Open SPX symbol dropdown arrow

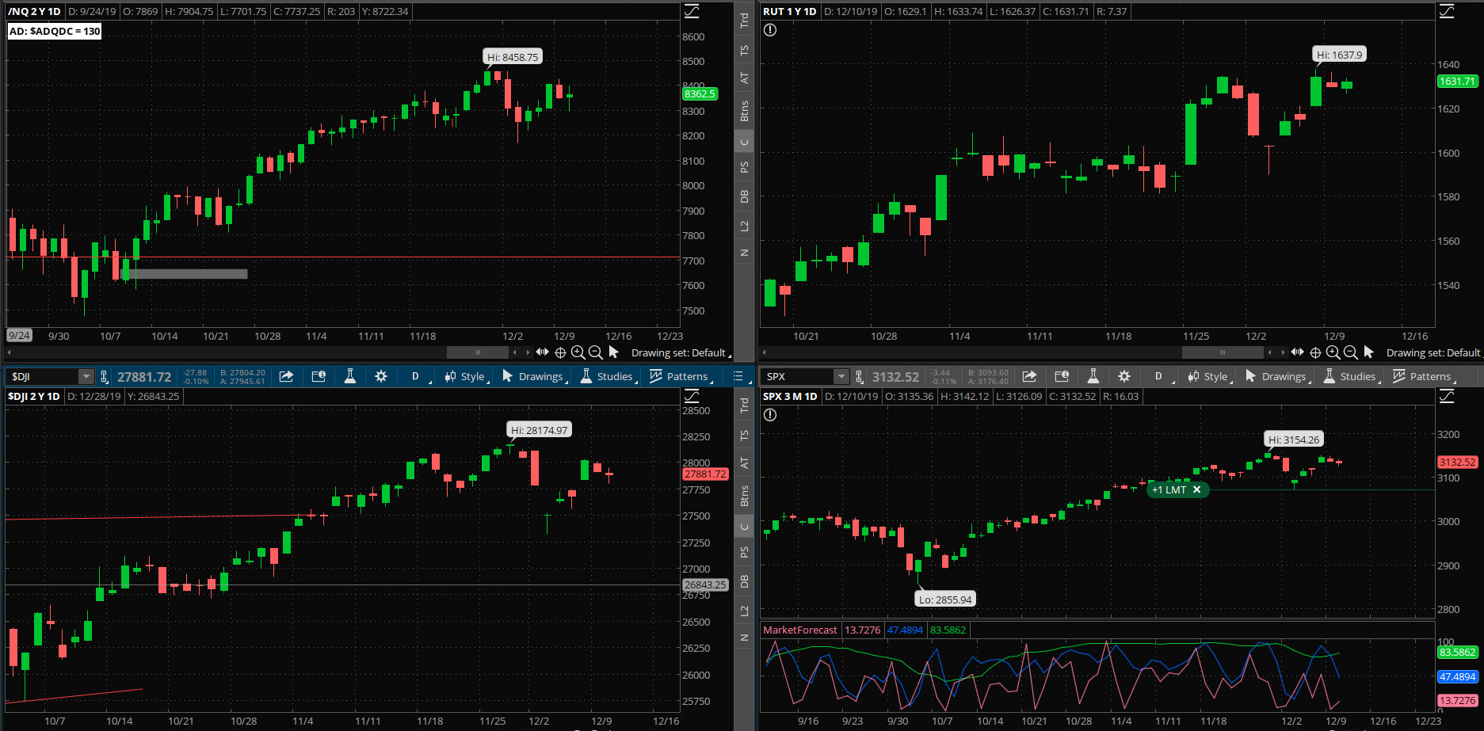841,376
